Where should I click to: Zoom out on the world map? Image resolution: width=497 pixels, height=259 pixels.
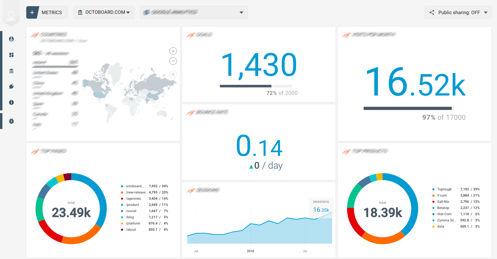tap(173, 61)
